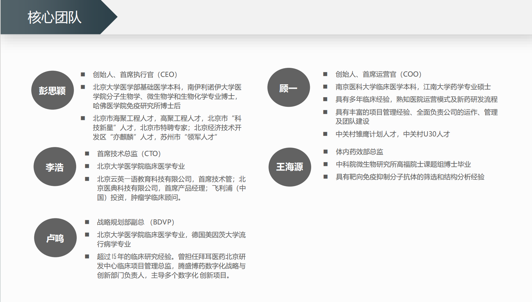Click the 创始人、首席运营官（COO）text line
This screenshot has height=302, width=532.
[378, 74]
